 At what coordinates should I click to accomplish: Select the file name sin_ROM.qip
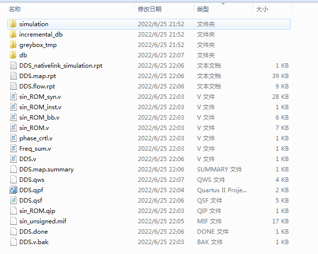click(x=38, y=211)
